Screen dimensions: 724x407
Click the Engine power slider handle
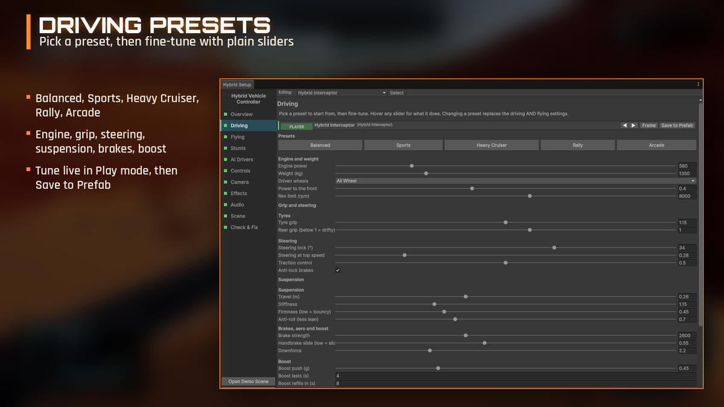(x=411, y=166)
